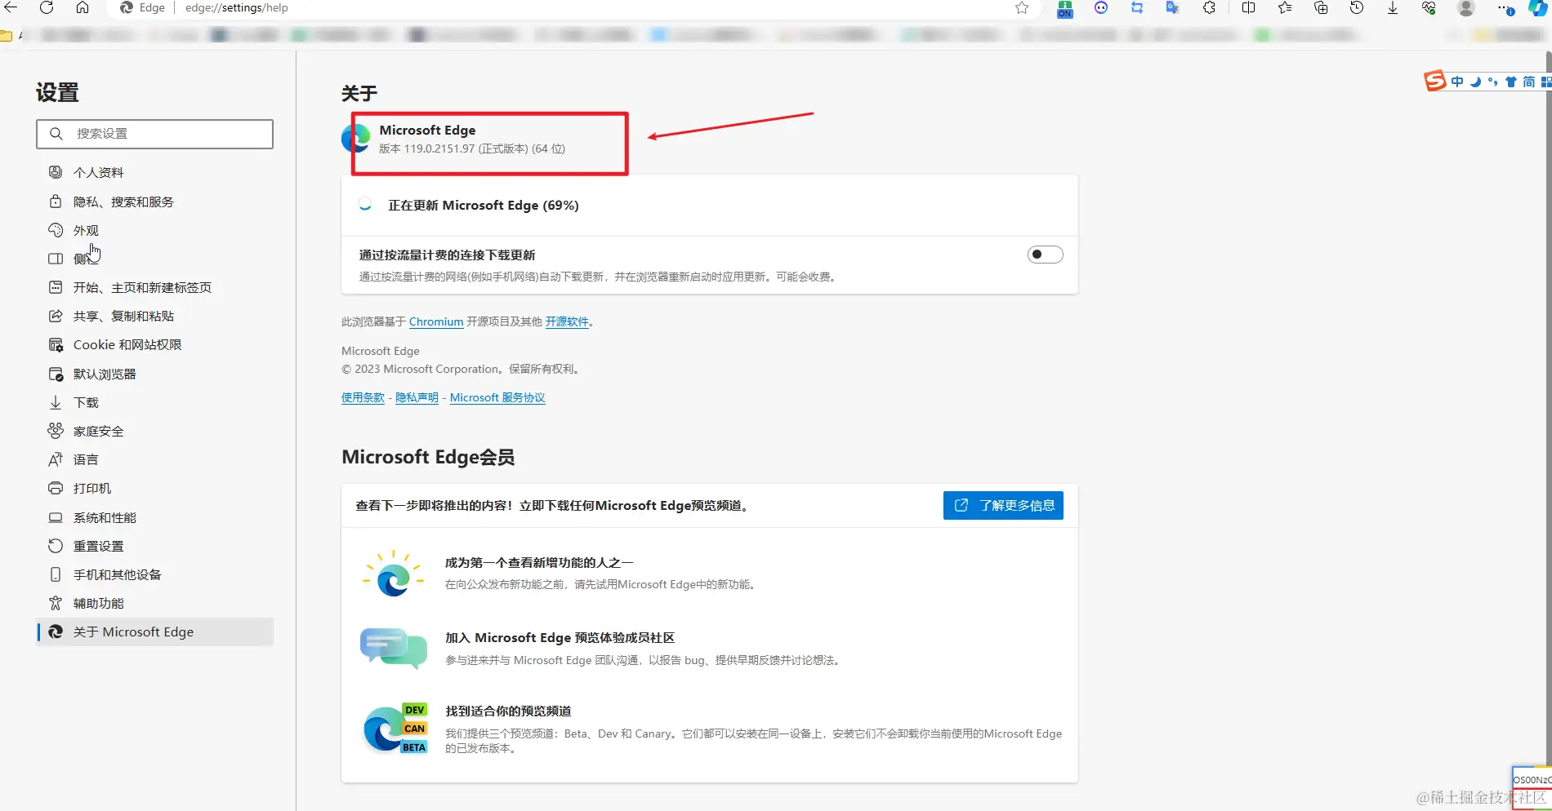Open the translate extension icon

click(x=1173, y=7)
